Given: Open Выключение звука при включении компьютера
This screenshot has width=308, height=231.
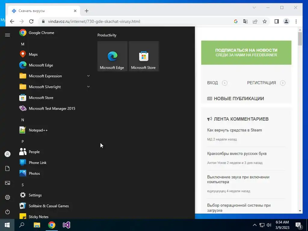Looking at the screenshot, I should (238, 179).
